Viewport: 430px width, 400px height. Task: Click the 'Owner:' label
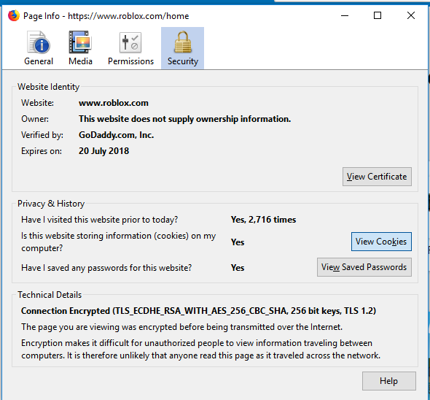[x=35, y=119]
